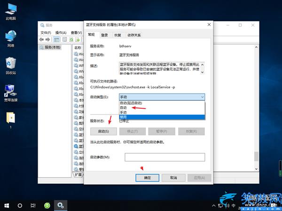Click the Services window scroll-up arrow
The image size is (282, 211).
(x=256, y=47)
